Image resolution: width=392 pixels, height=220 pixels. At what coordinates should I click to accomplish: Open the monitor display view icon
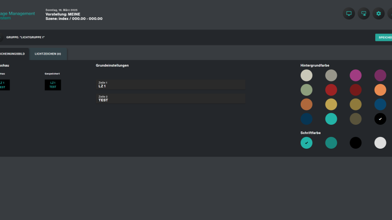(x=349, y=14)
